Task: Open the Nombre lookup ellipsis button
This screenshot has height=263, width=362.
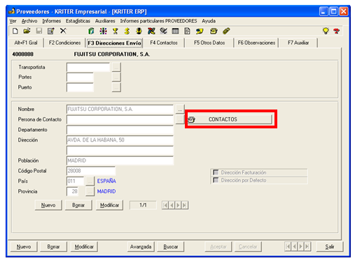Action: coord(180,109)
